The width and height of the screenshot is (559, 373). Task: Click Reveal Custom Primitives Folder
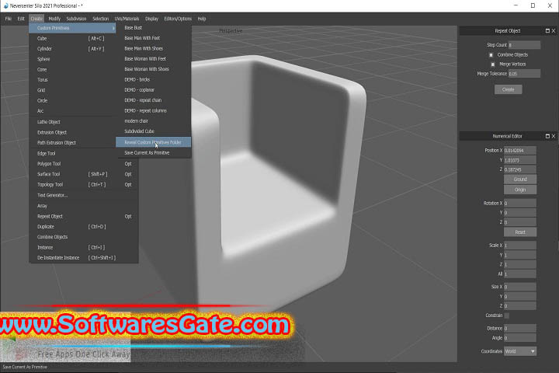tap(153, 142)
